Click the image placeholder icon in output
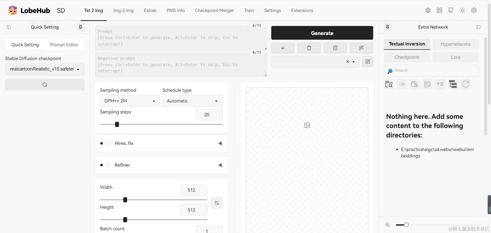Viewport: 491px width, 233px height. click(x=307, y=125)
